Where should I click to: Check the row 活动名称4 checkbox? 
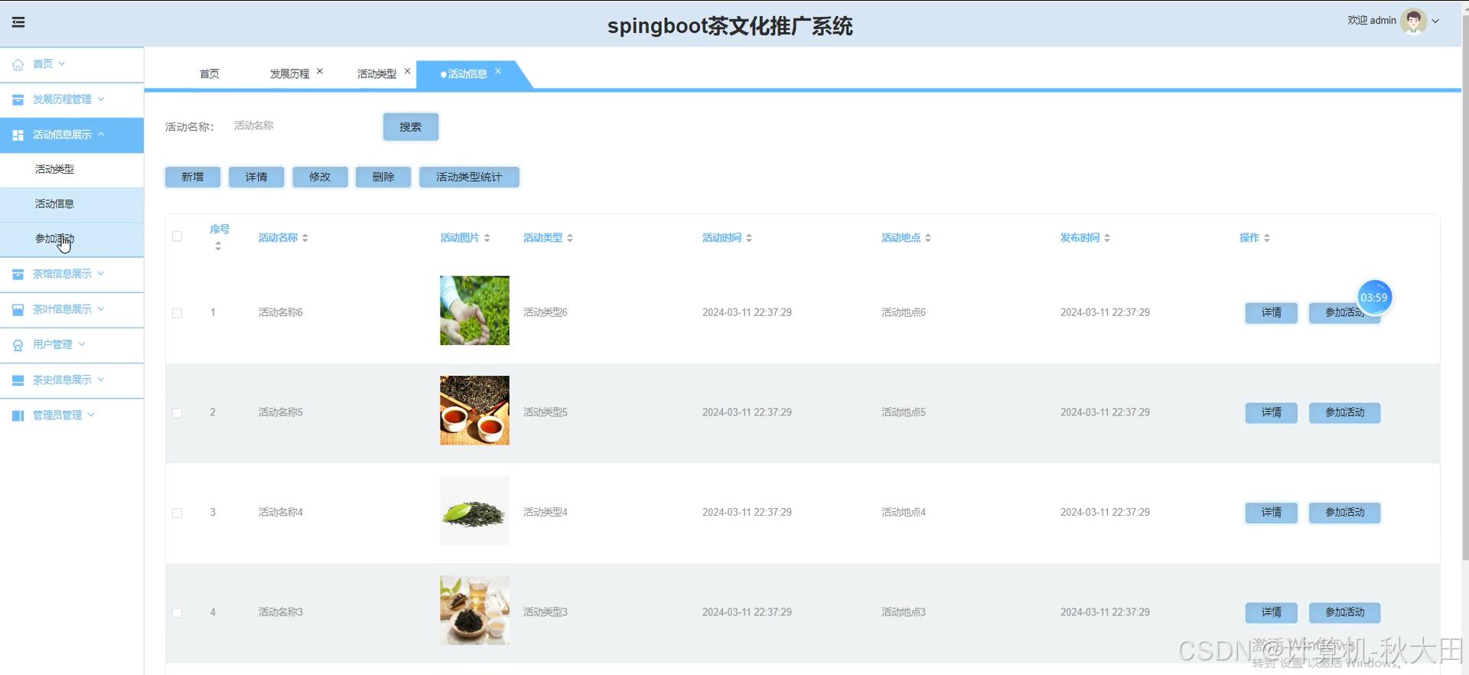coord(178,513)
